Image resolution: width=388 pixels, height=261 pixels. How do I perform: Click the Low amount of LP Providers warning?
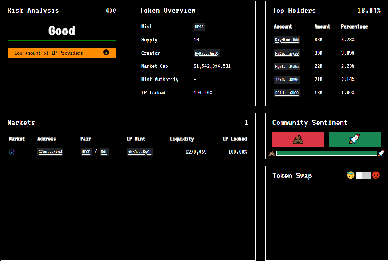click(62, 53)
